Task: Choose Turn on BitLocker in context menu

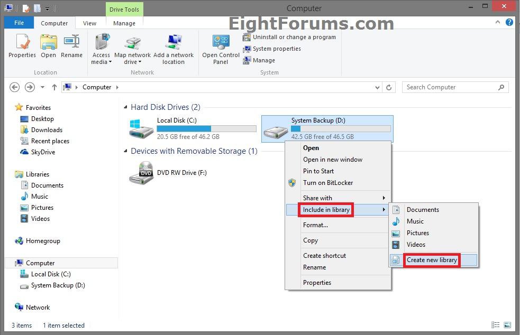Action: 328,183
